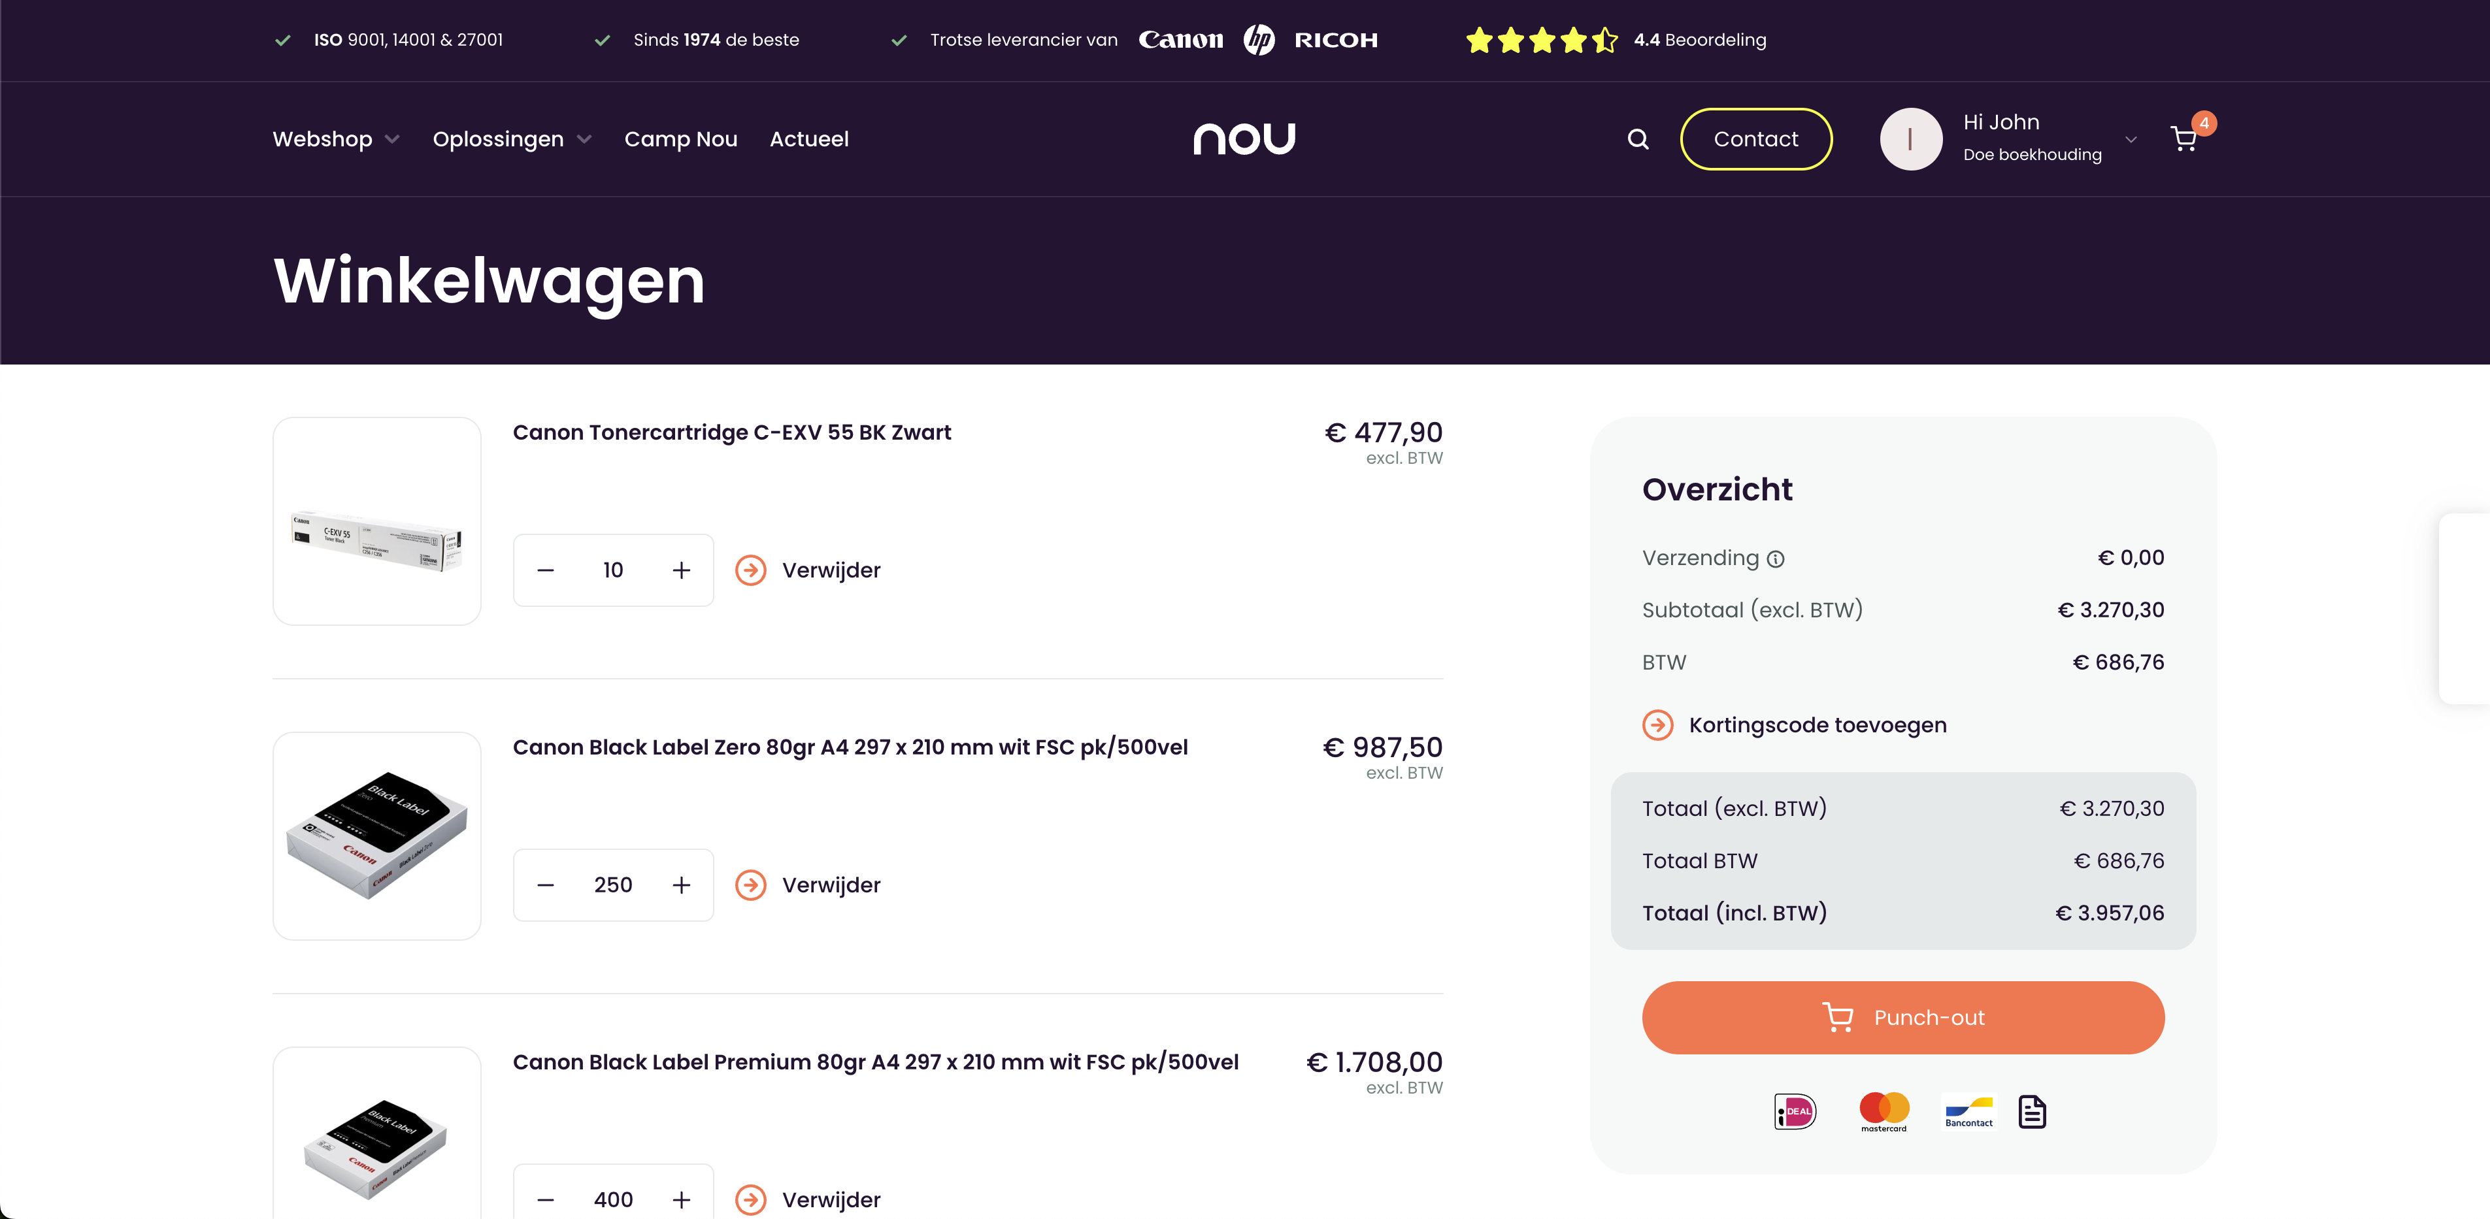2490x1219 pixels.
Task: Expand the Oplossingen menu
Action: [511, 138]
